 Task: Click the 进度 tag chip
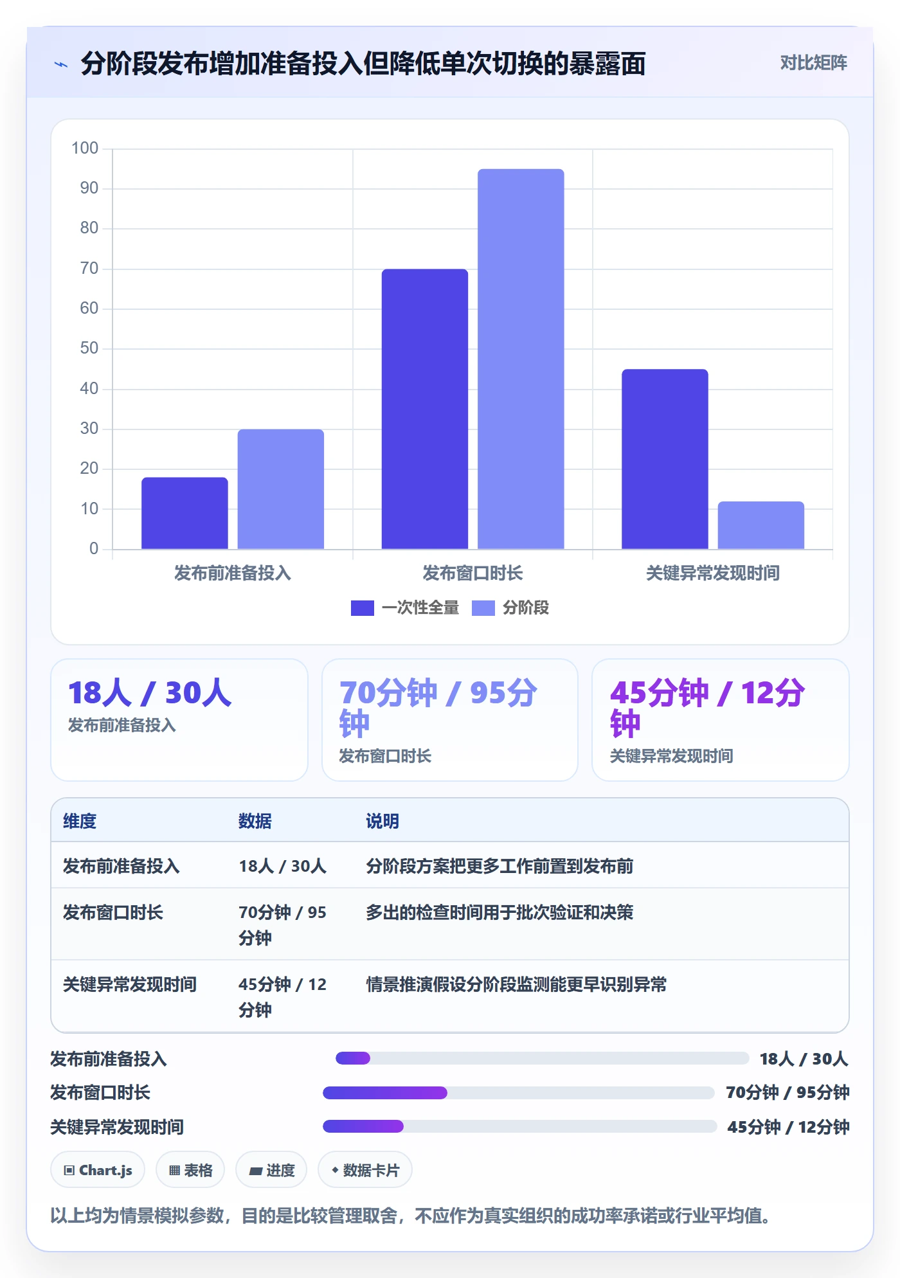click(271, 1170)
